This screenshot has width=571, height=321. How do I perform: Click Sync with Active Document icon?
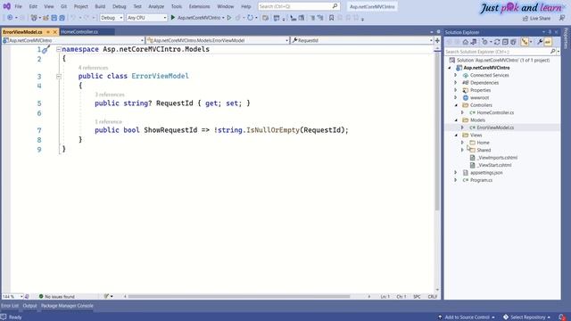click(497, 42)
